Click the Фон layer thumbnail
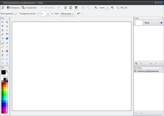 point(139,23)
